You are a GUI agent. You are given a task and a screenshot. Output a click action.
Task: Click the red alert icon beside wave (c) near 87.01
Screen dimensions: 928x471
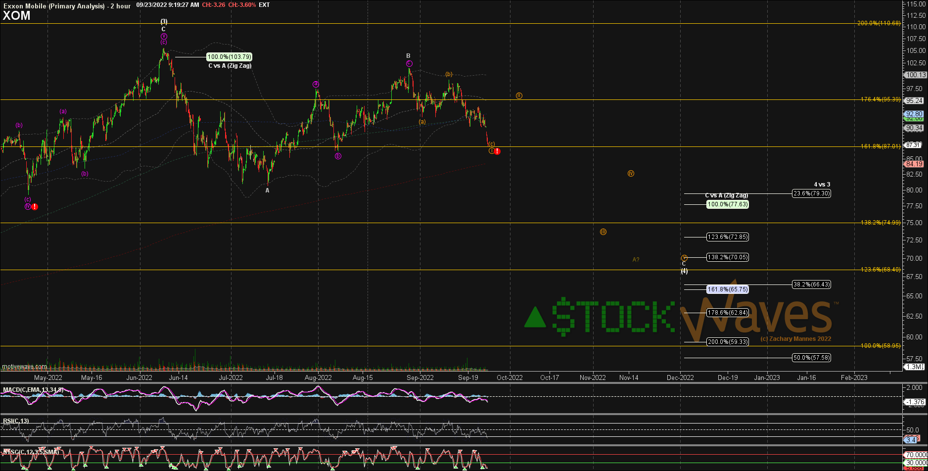497,151
